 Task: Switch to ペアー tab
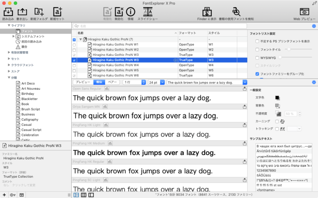112,82
